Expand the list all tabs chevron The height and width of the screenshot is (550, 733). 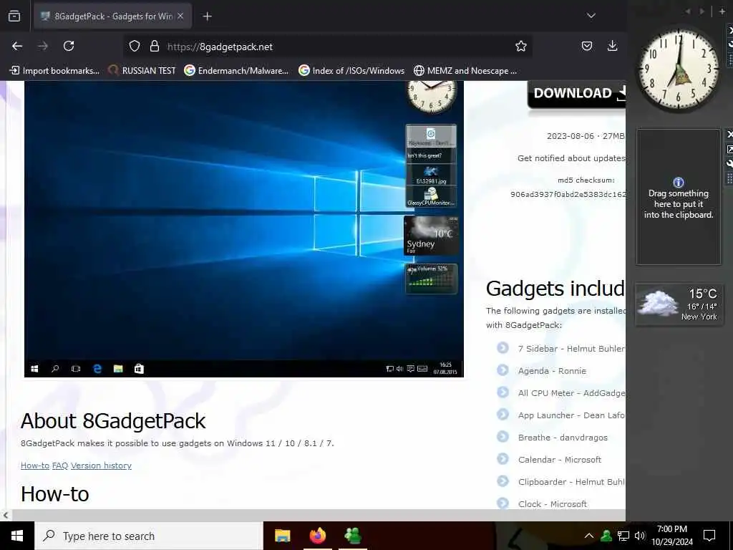coord(591,16)
